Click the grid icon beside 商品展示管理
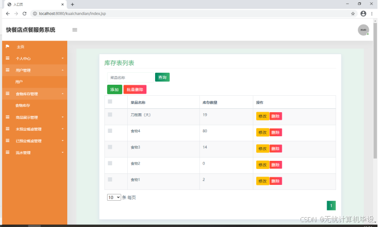The width and height of the screenshot is (378, 227). click(8, 117)
